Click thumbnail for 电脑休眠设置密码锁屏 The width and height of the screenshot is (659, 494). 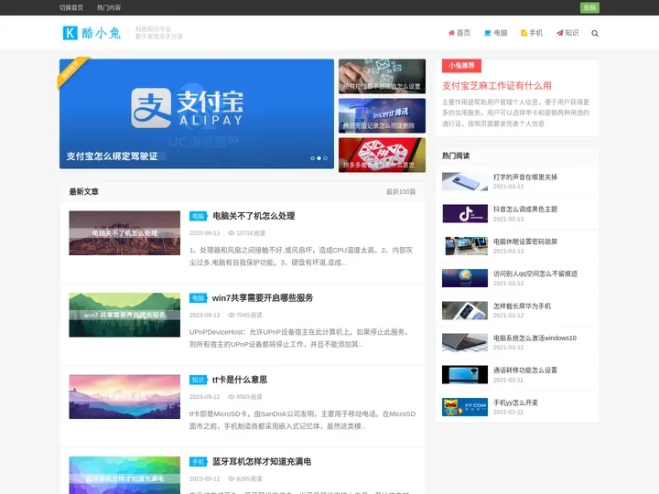tap(465, 246)
